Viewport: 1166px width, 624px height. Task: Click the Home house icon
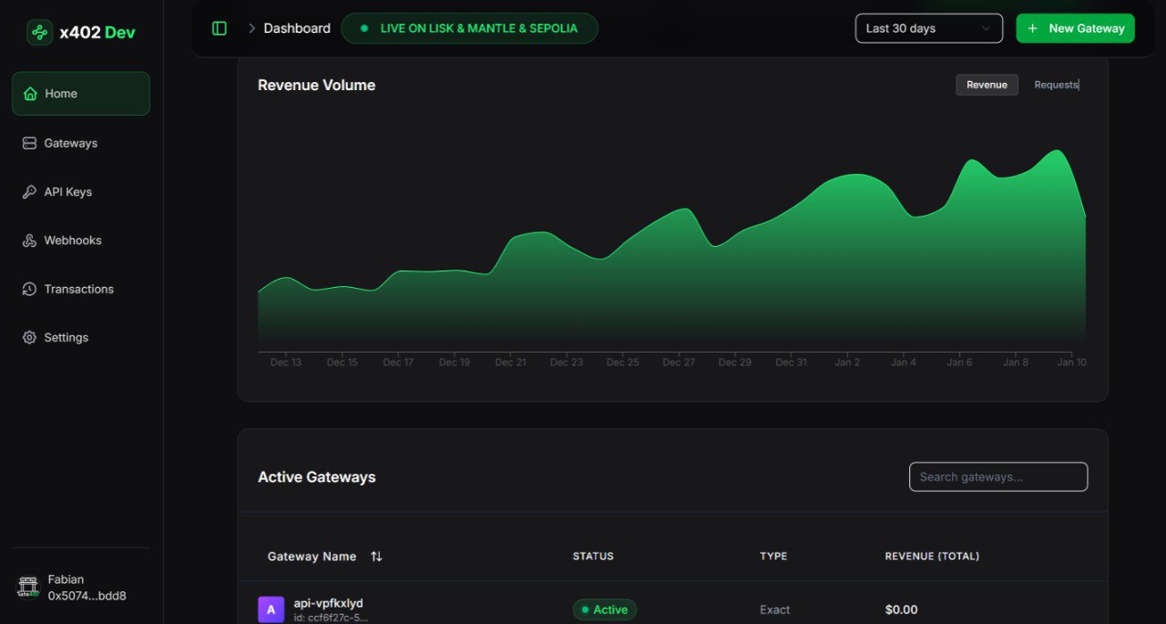[30, 94]
